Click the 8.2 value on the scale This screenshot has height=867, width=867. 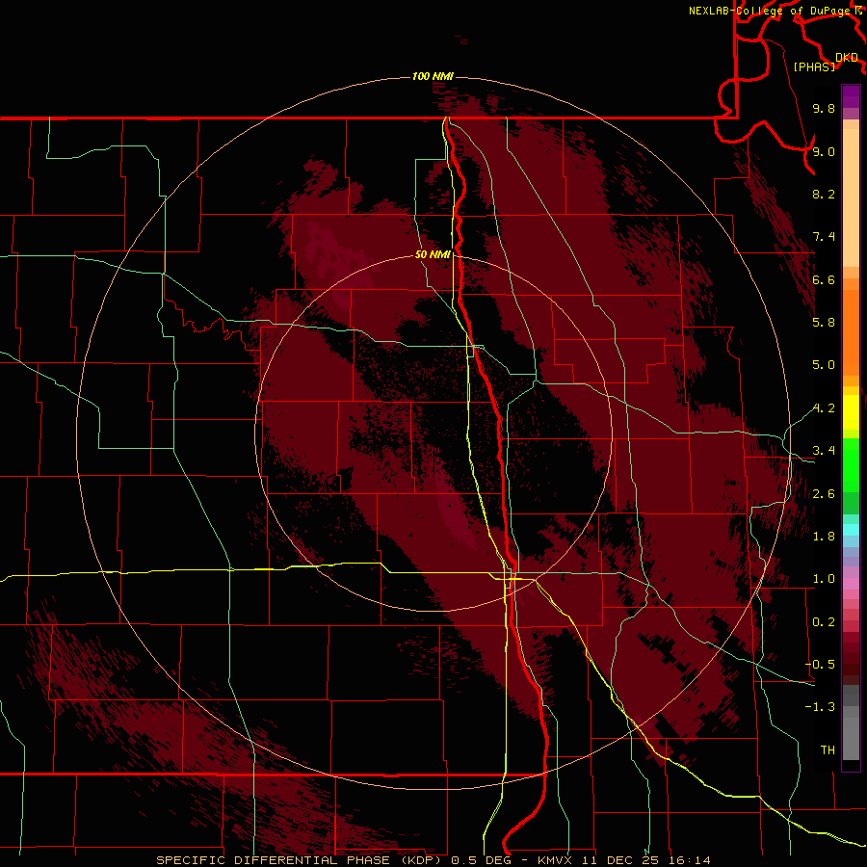pos(824,194)
